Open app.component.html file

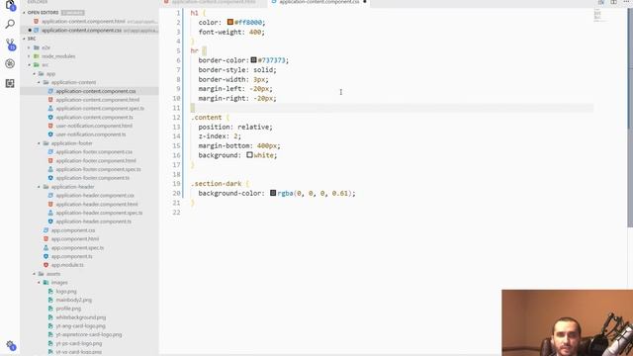coord(75,239)
